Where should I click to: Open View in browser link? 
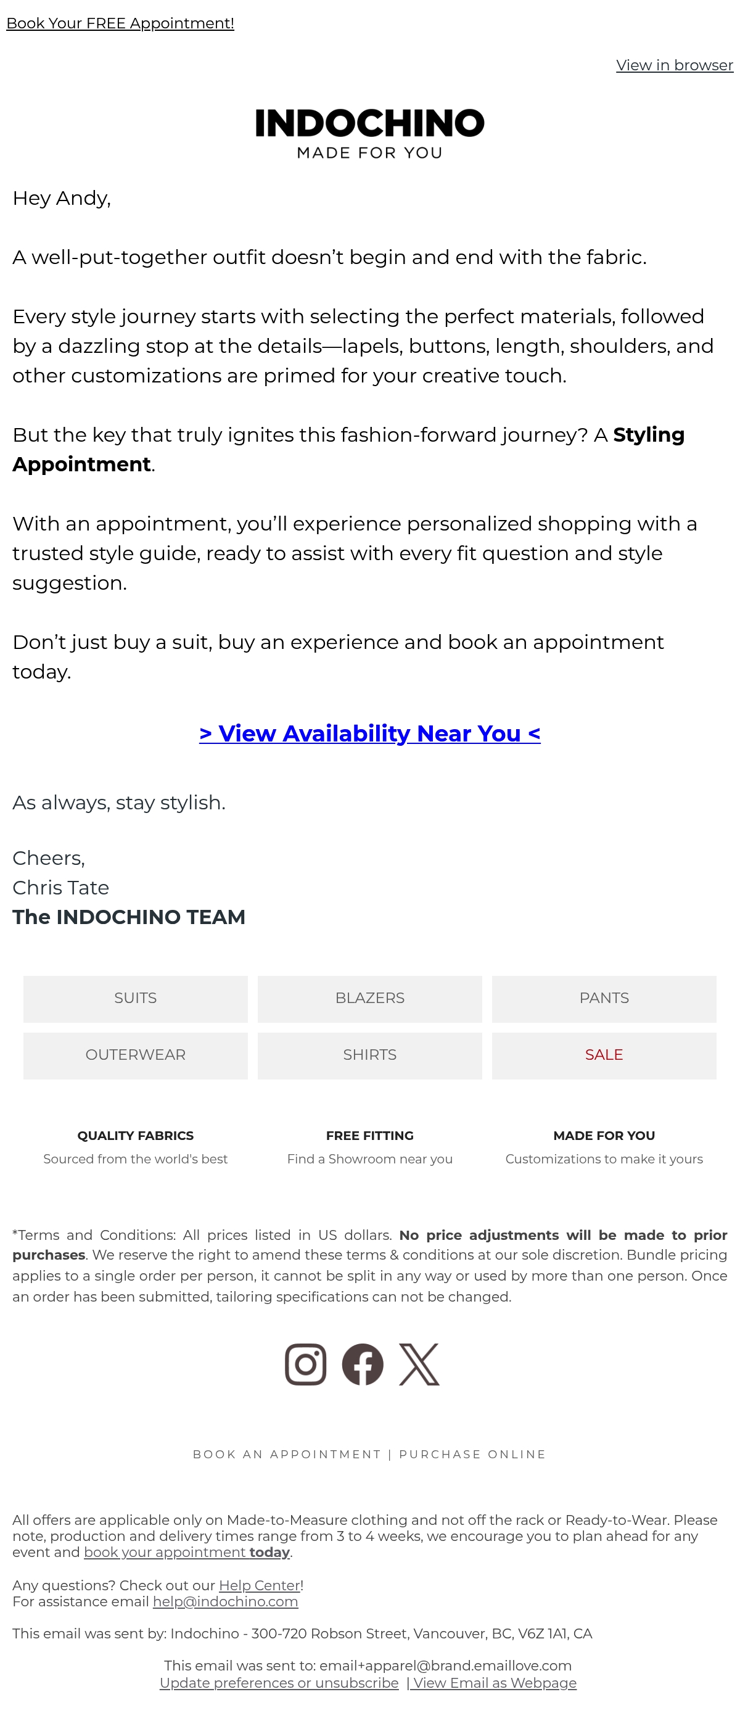click(x=675, y=65)
